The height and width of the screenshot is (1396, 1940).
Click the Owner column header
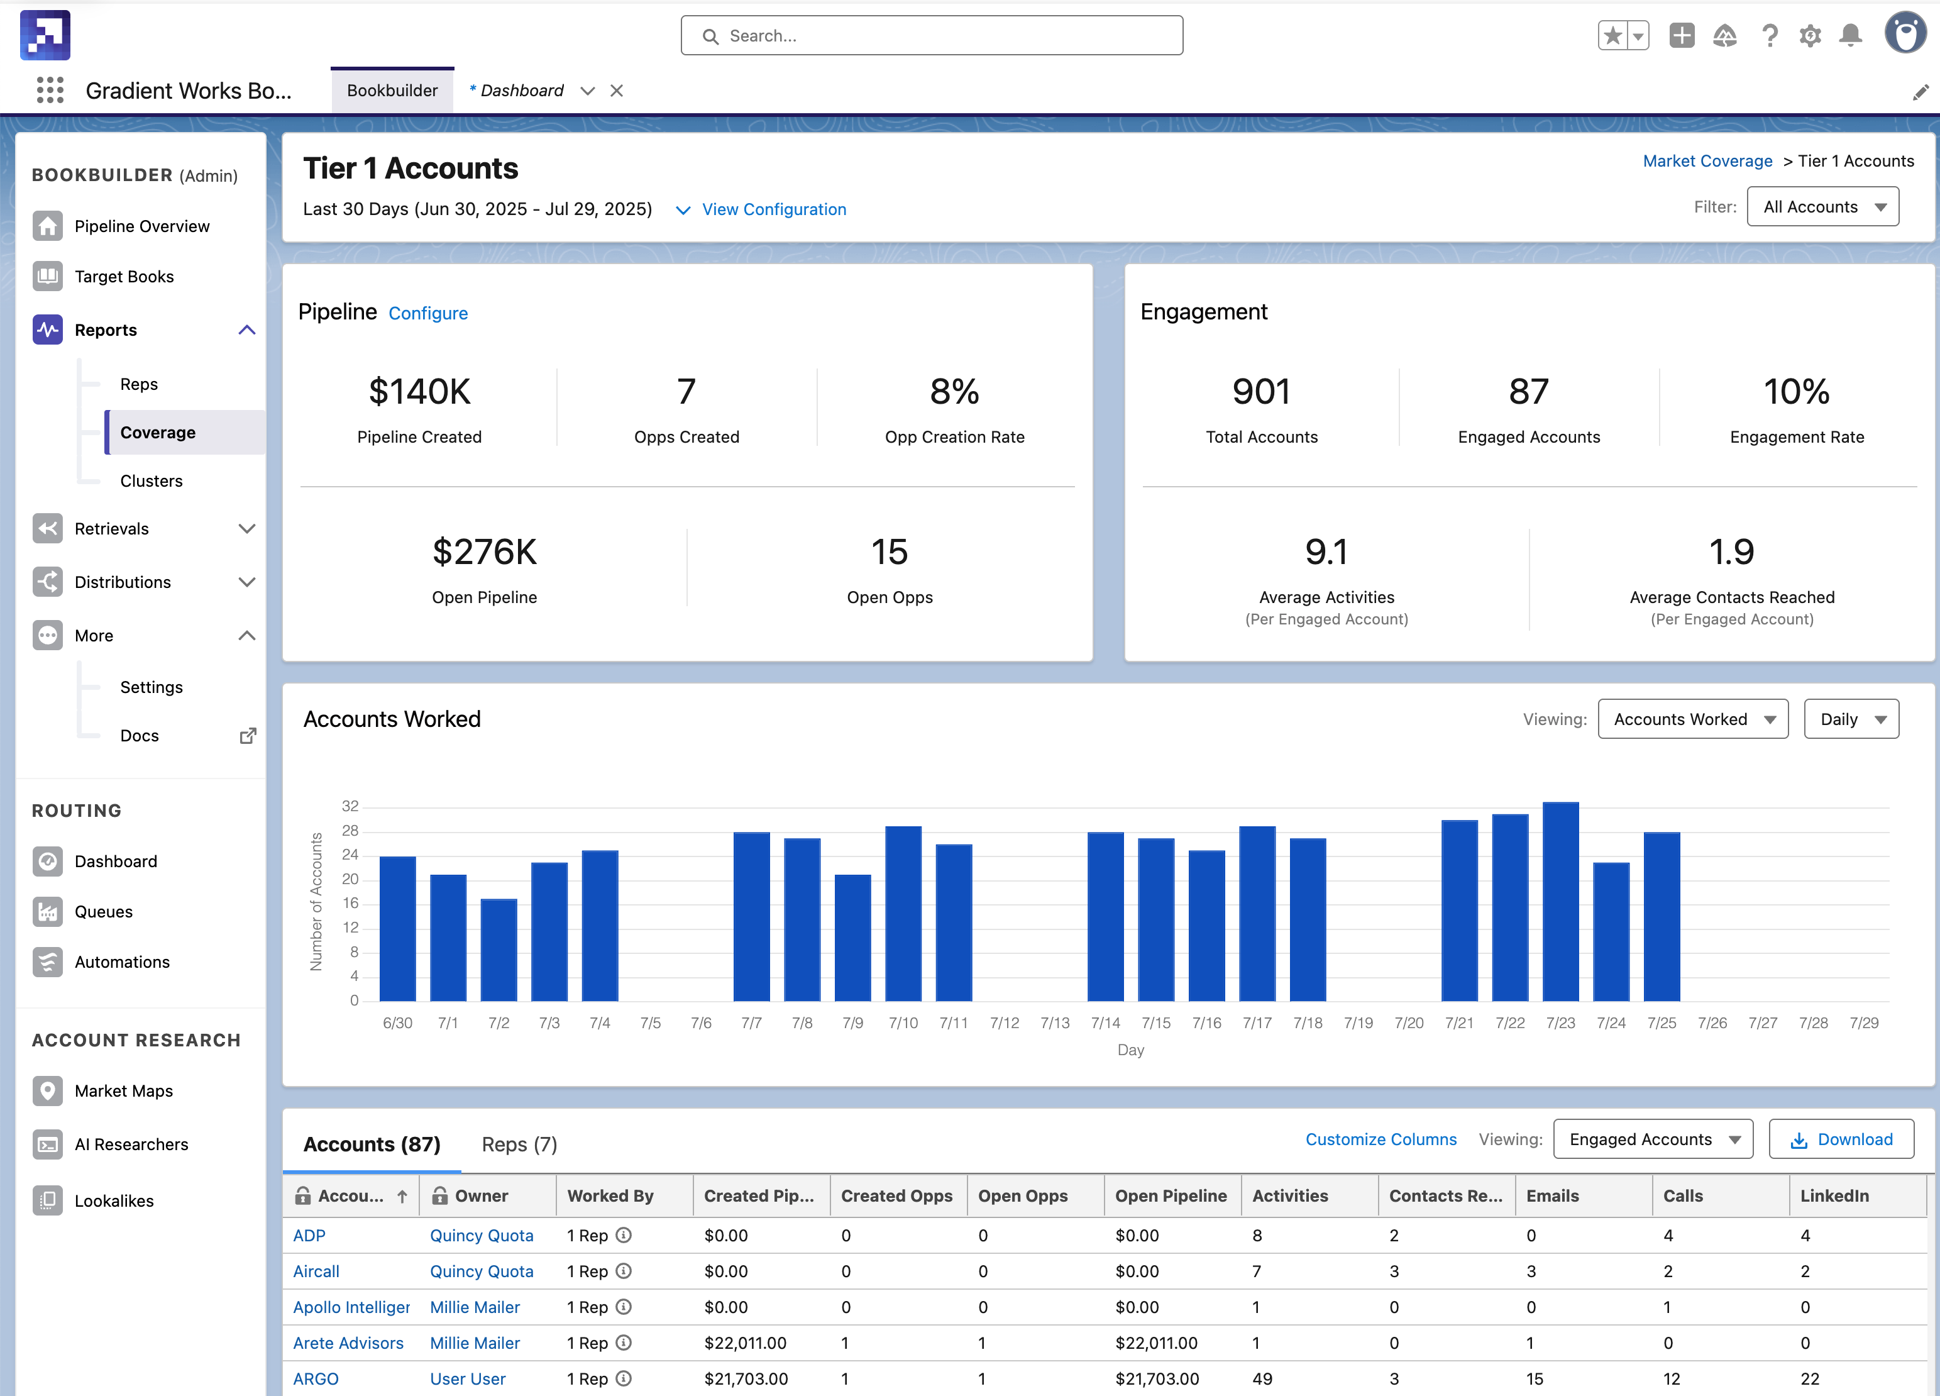coord(488,1196)
